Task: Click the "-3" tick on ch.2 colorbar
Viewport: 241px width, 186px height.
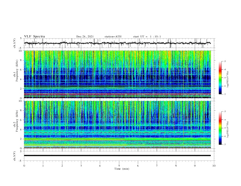Action: (x=224, y=111)
